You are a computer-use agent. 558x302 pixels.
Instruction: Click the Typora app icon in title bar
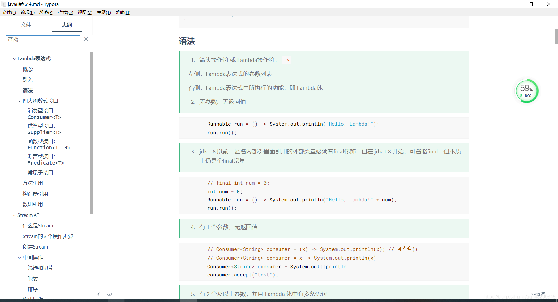click(x=3, y=4)
